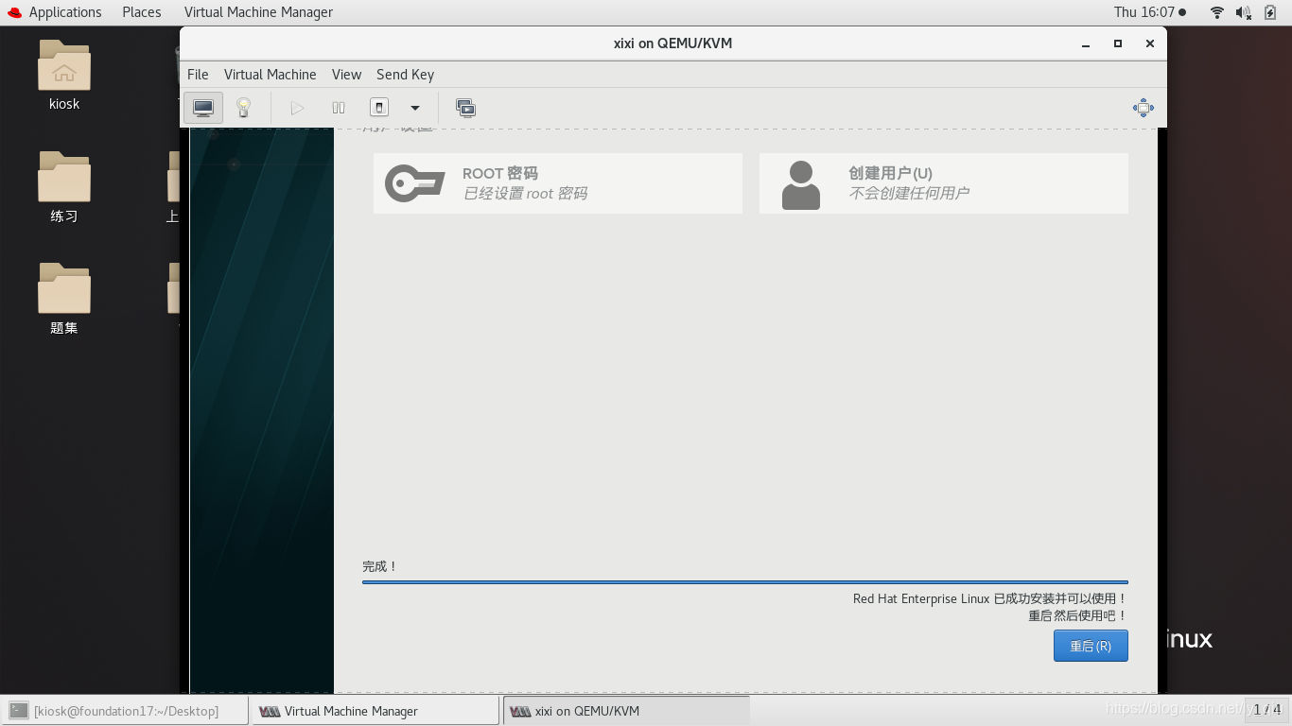Open the File menu
The image size is (1292, 726).
pos(198,75)
